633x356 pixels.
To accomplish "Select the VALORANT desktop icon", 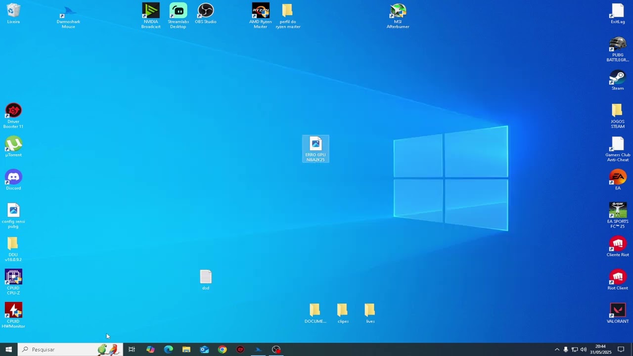I will coord(618,313).
